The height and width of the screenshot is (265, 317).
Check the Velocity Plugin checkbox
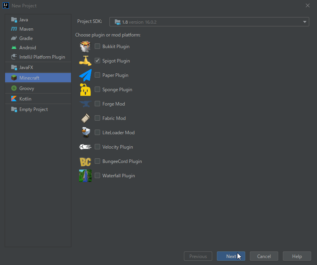click(x=97, y=147)
